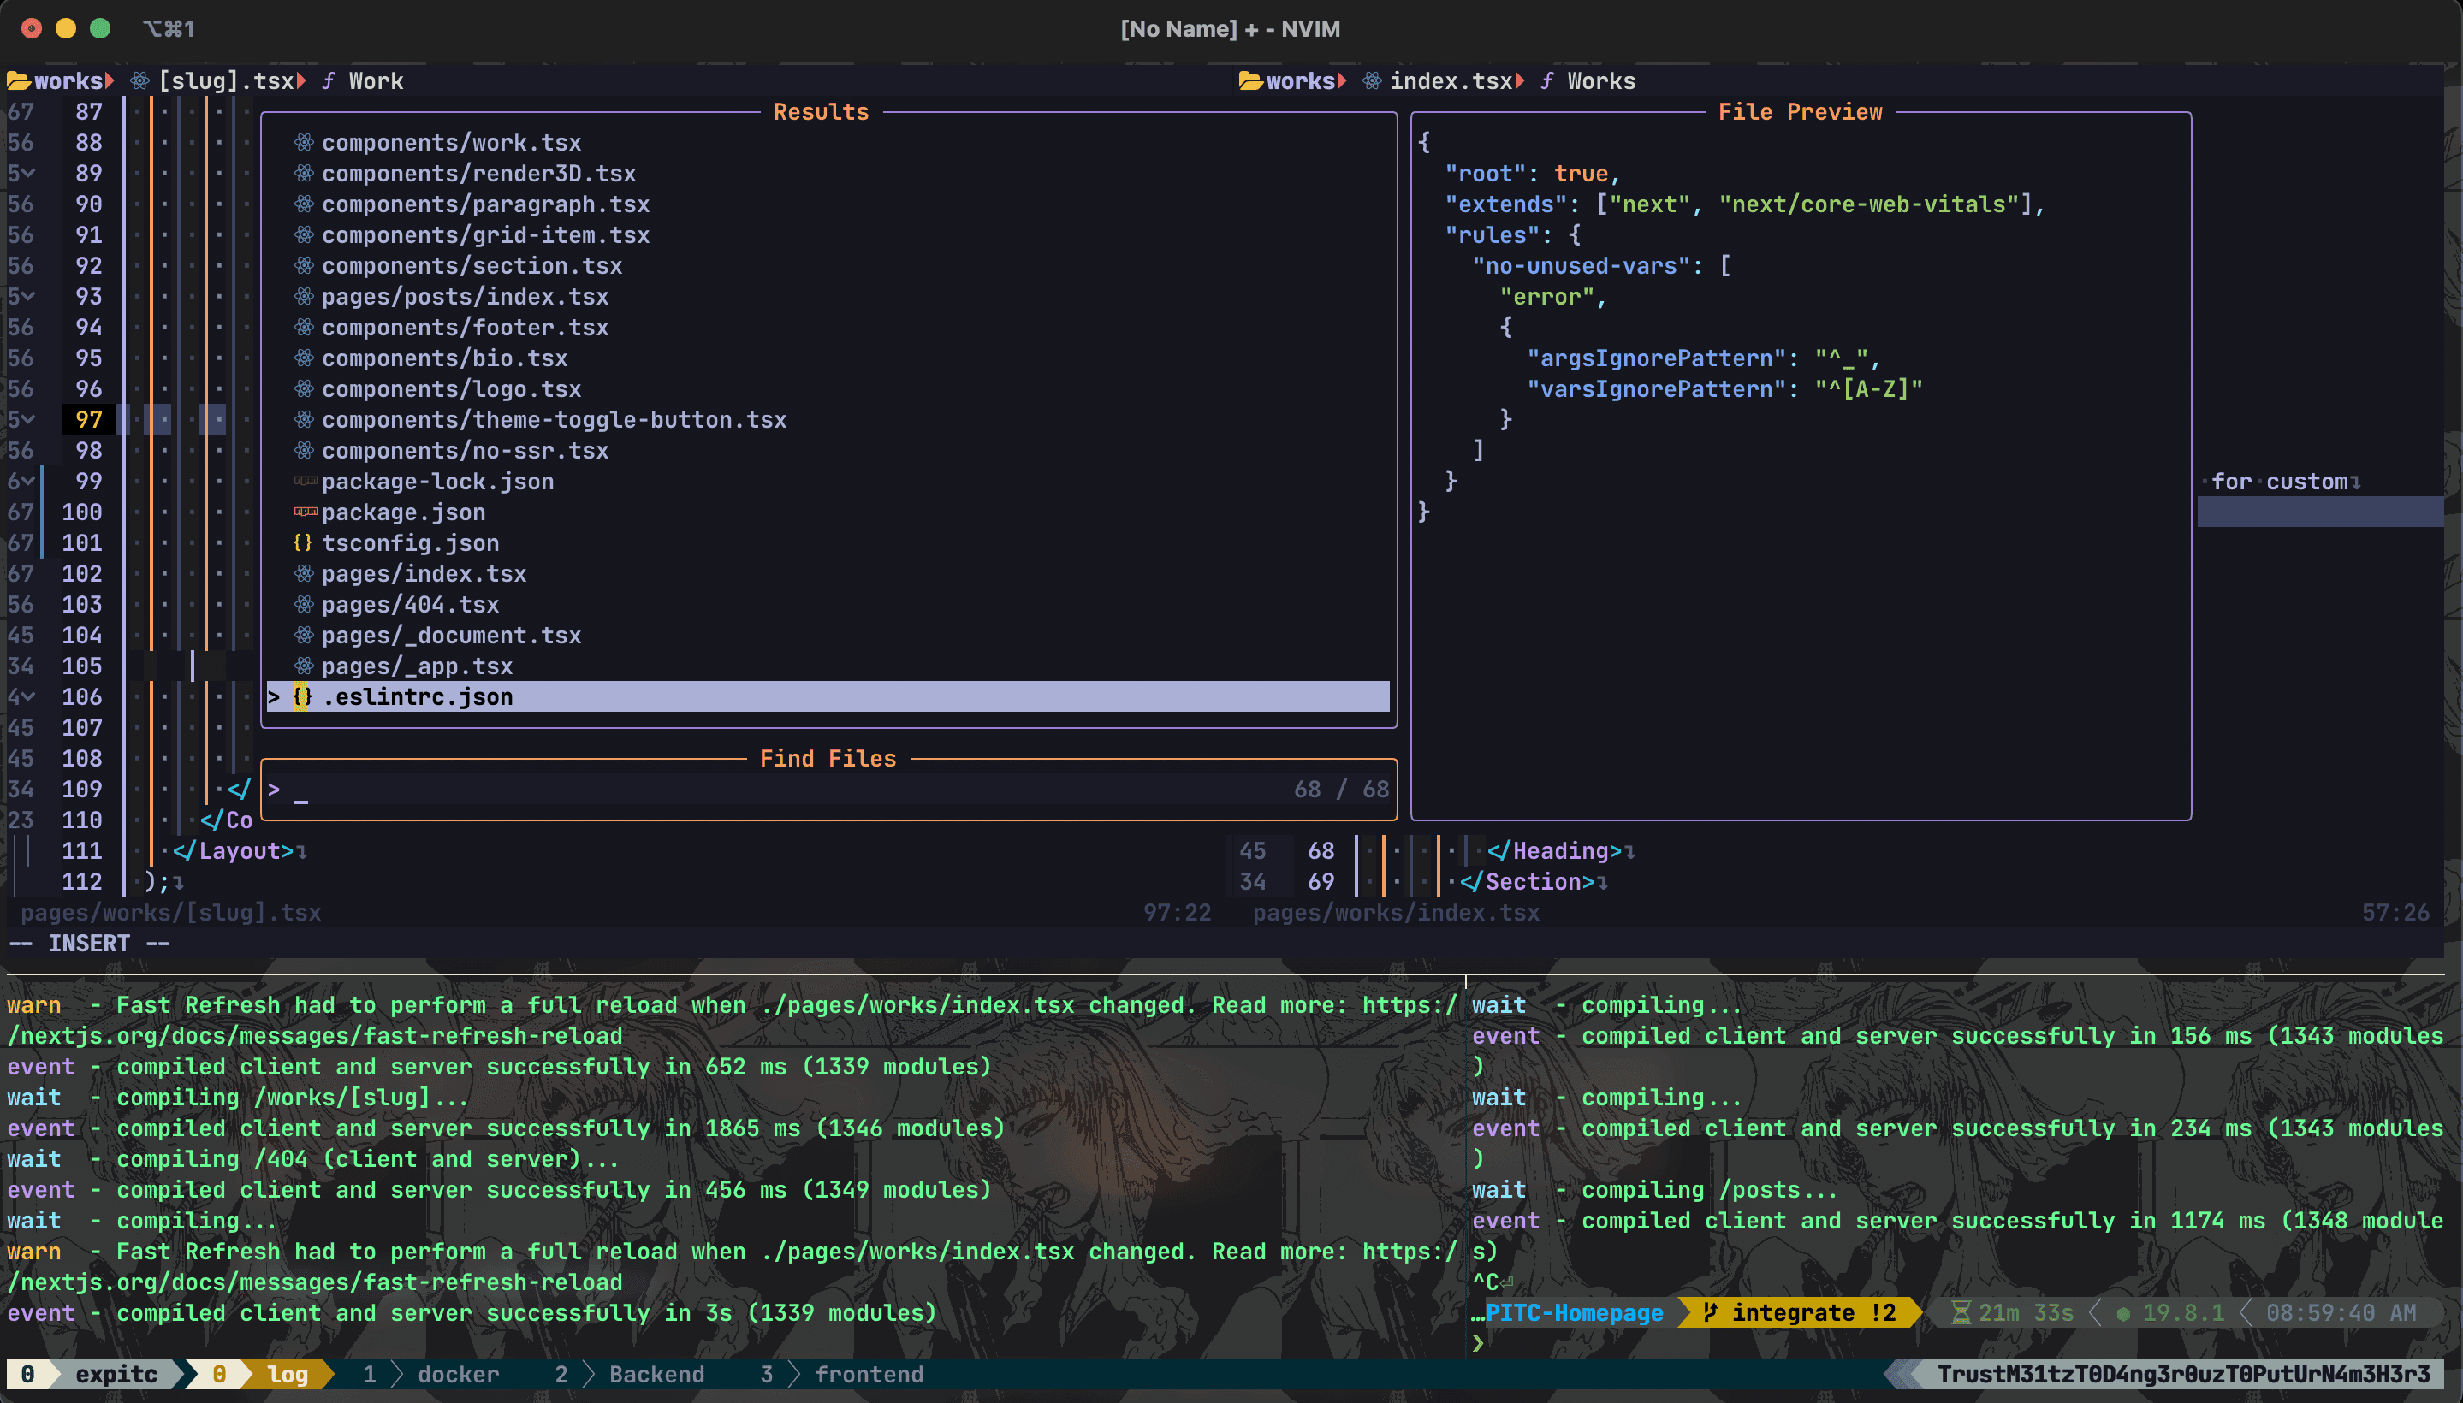
Task: Click the pages/works/[slug].tsx statusline path
Action: [x=170, y=913]
